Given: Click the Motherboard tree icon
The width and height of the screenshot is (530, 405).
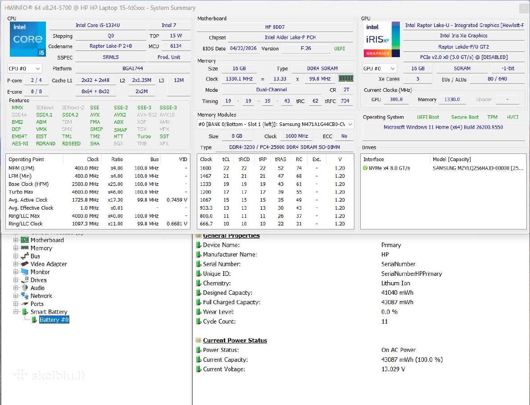Looking at the screenshot, I should 25,240.
